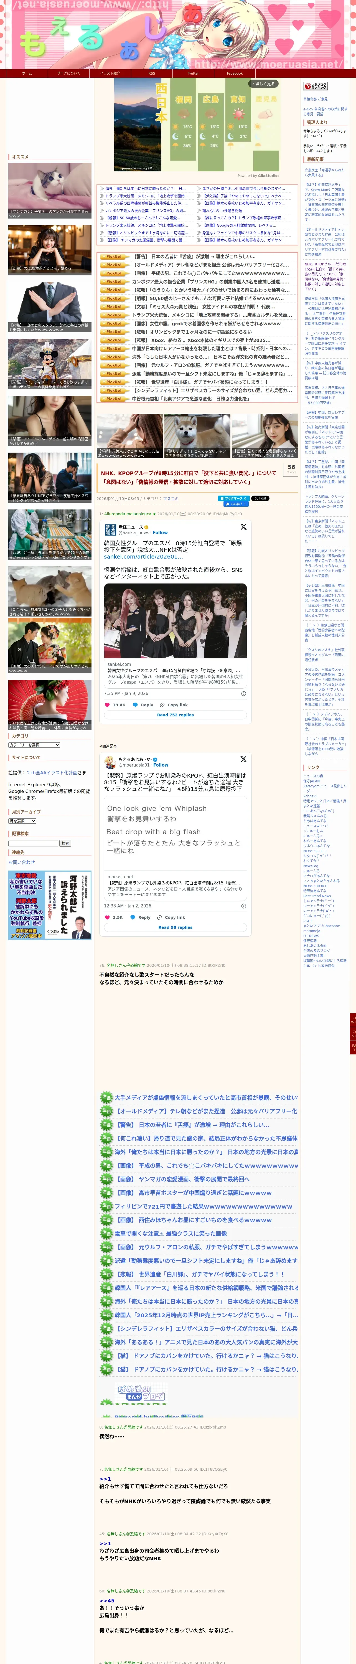This screenshot has width=356, height=1664.
Task: Click the 産経ニュース profile avatar
Action: point(110,529)
